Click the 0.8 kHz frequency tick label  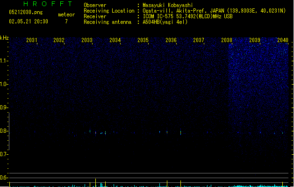click(x=4, y=131)
